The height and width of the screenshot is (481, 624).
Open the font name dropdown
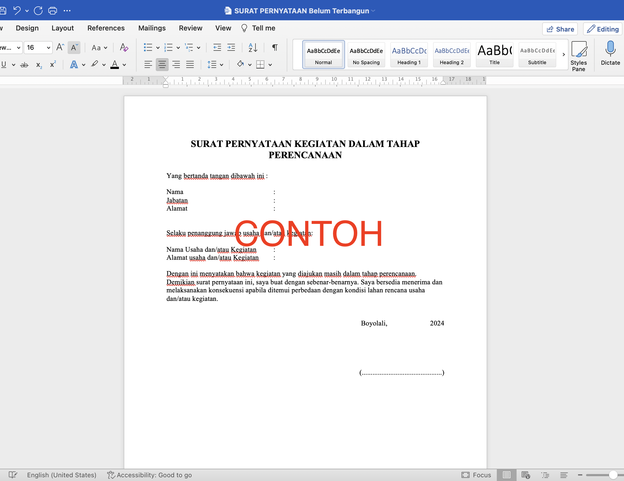(x=18, y=47)
